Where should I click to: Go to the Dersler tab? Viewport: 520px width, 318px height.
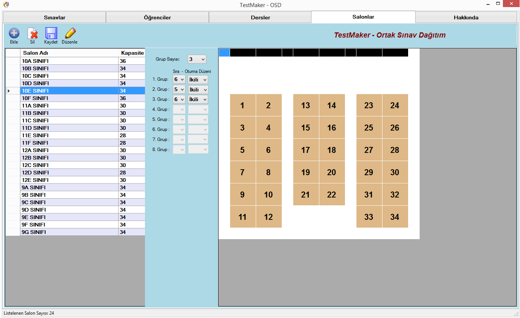coord(260,17)
